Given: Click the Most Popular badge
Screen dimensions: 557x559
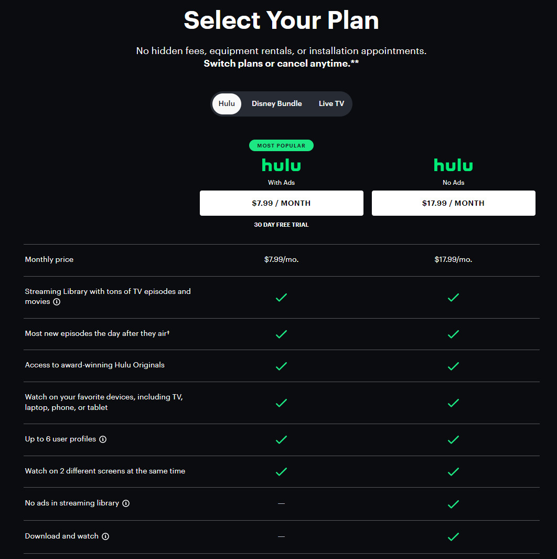Looking at the screenshot, I should point(281,145).
